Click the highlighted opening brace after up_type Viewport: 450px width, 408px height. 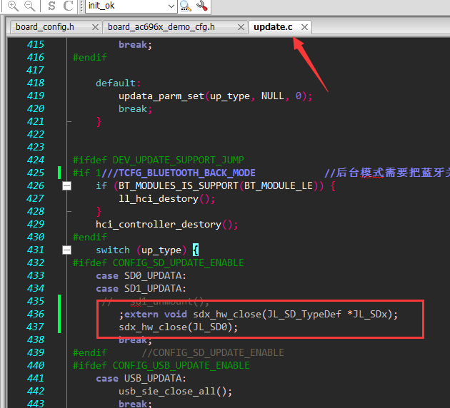click(196, 250)
